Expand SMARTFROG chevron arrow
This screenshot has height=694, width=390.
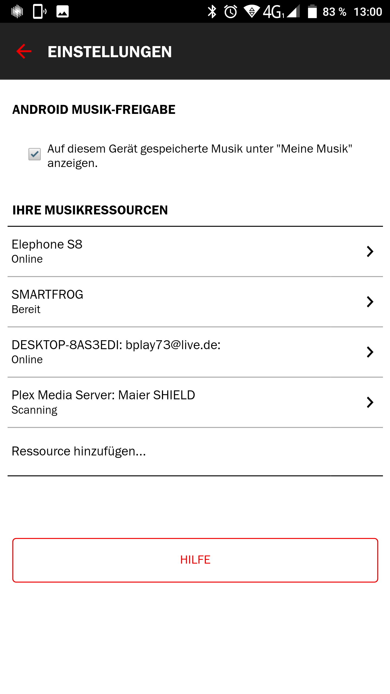(370, 302)
